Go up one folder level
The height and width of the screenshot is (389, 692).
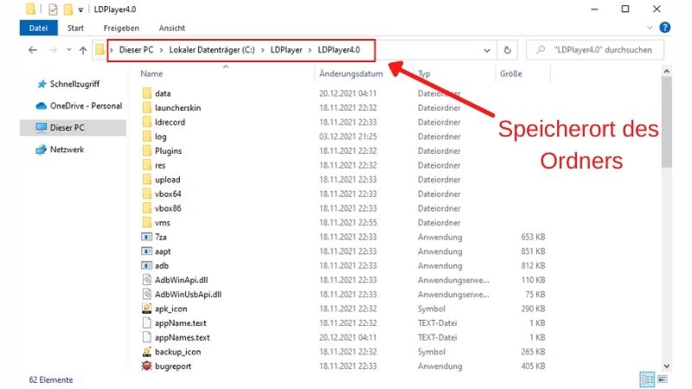click(x=83, y=50)
